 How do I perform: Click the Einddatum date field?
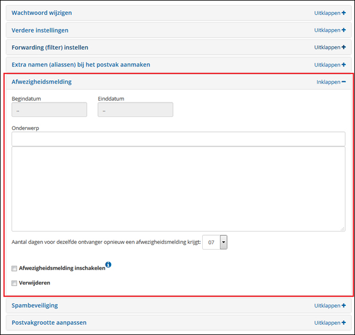point(135,109)
